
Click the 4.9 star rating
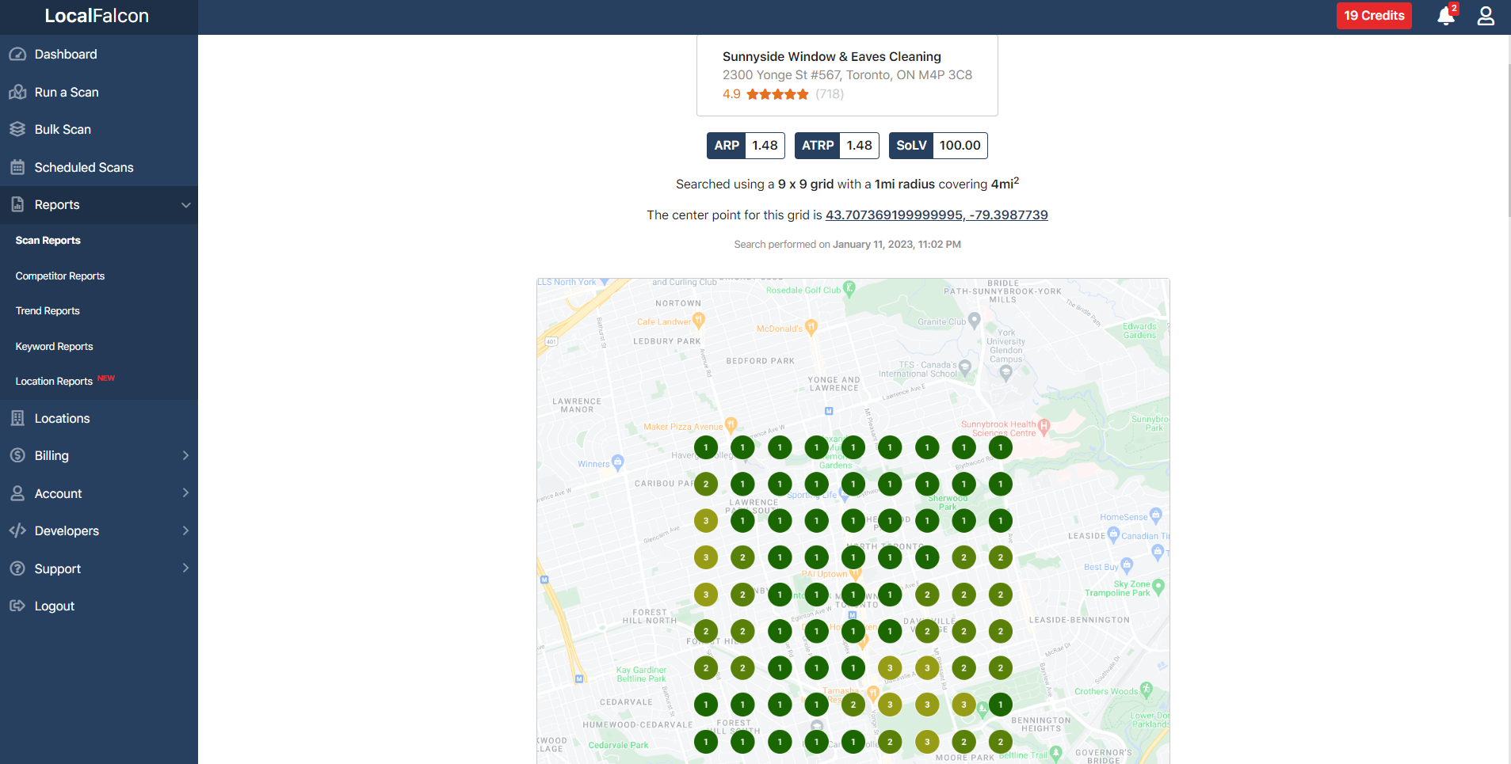(x=765, y=94)
